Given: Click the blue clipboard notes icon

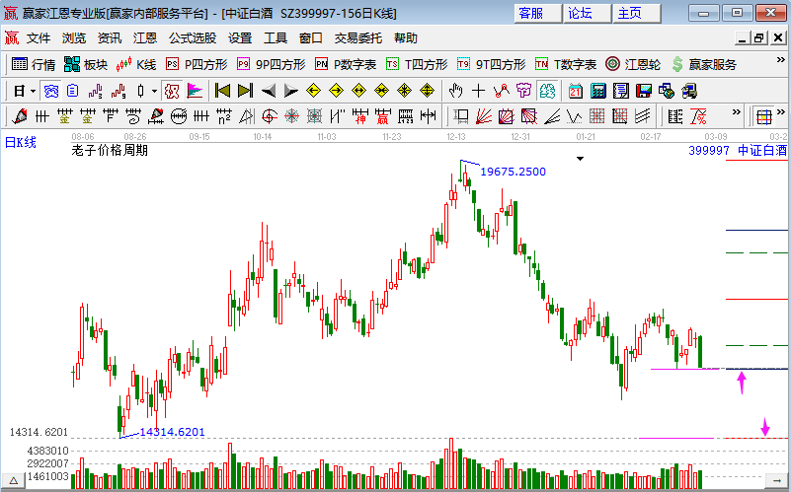Looking at the screenshot, I should (x=73, y=91).
